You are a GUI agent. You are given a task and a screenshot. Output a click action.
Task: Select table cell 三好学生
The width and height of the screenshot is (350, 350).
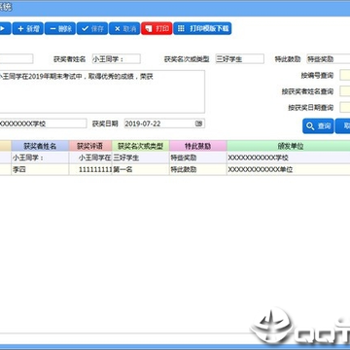click(140, 157)
